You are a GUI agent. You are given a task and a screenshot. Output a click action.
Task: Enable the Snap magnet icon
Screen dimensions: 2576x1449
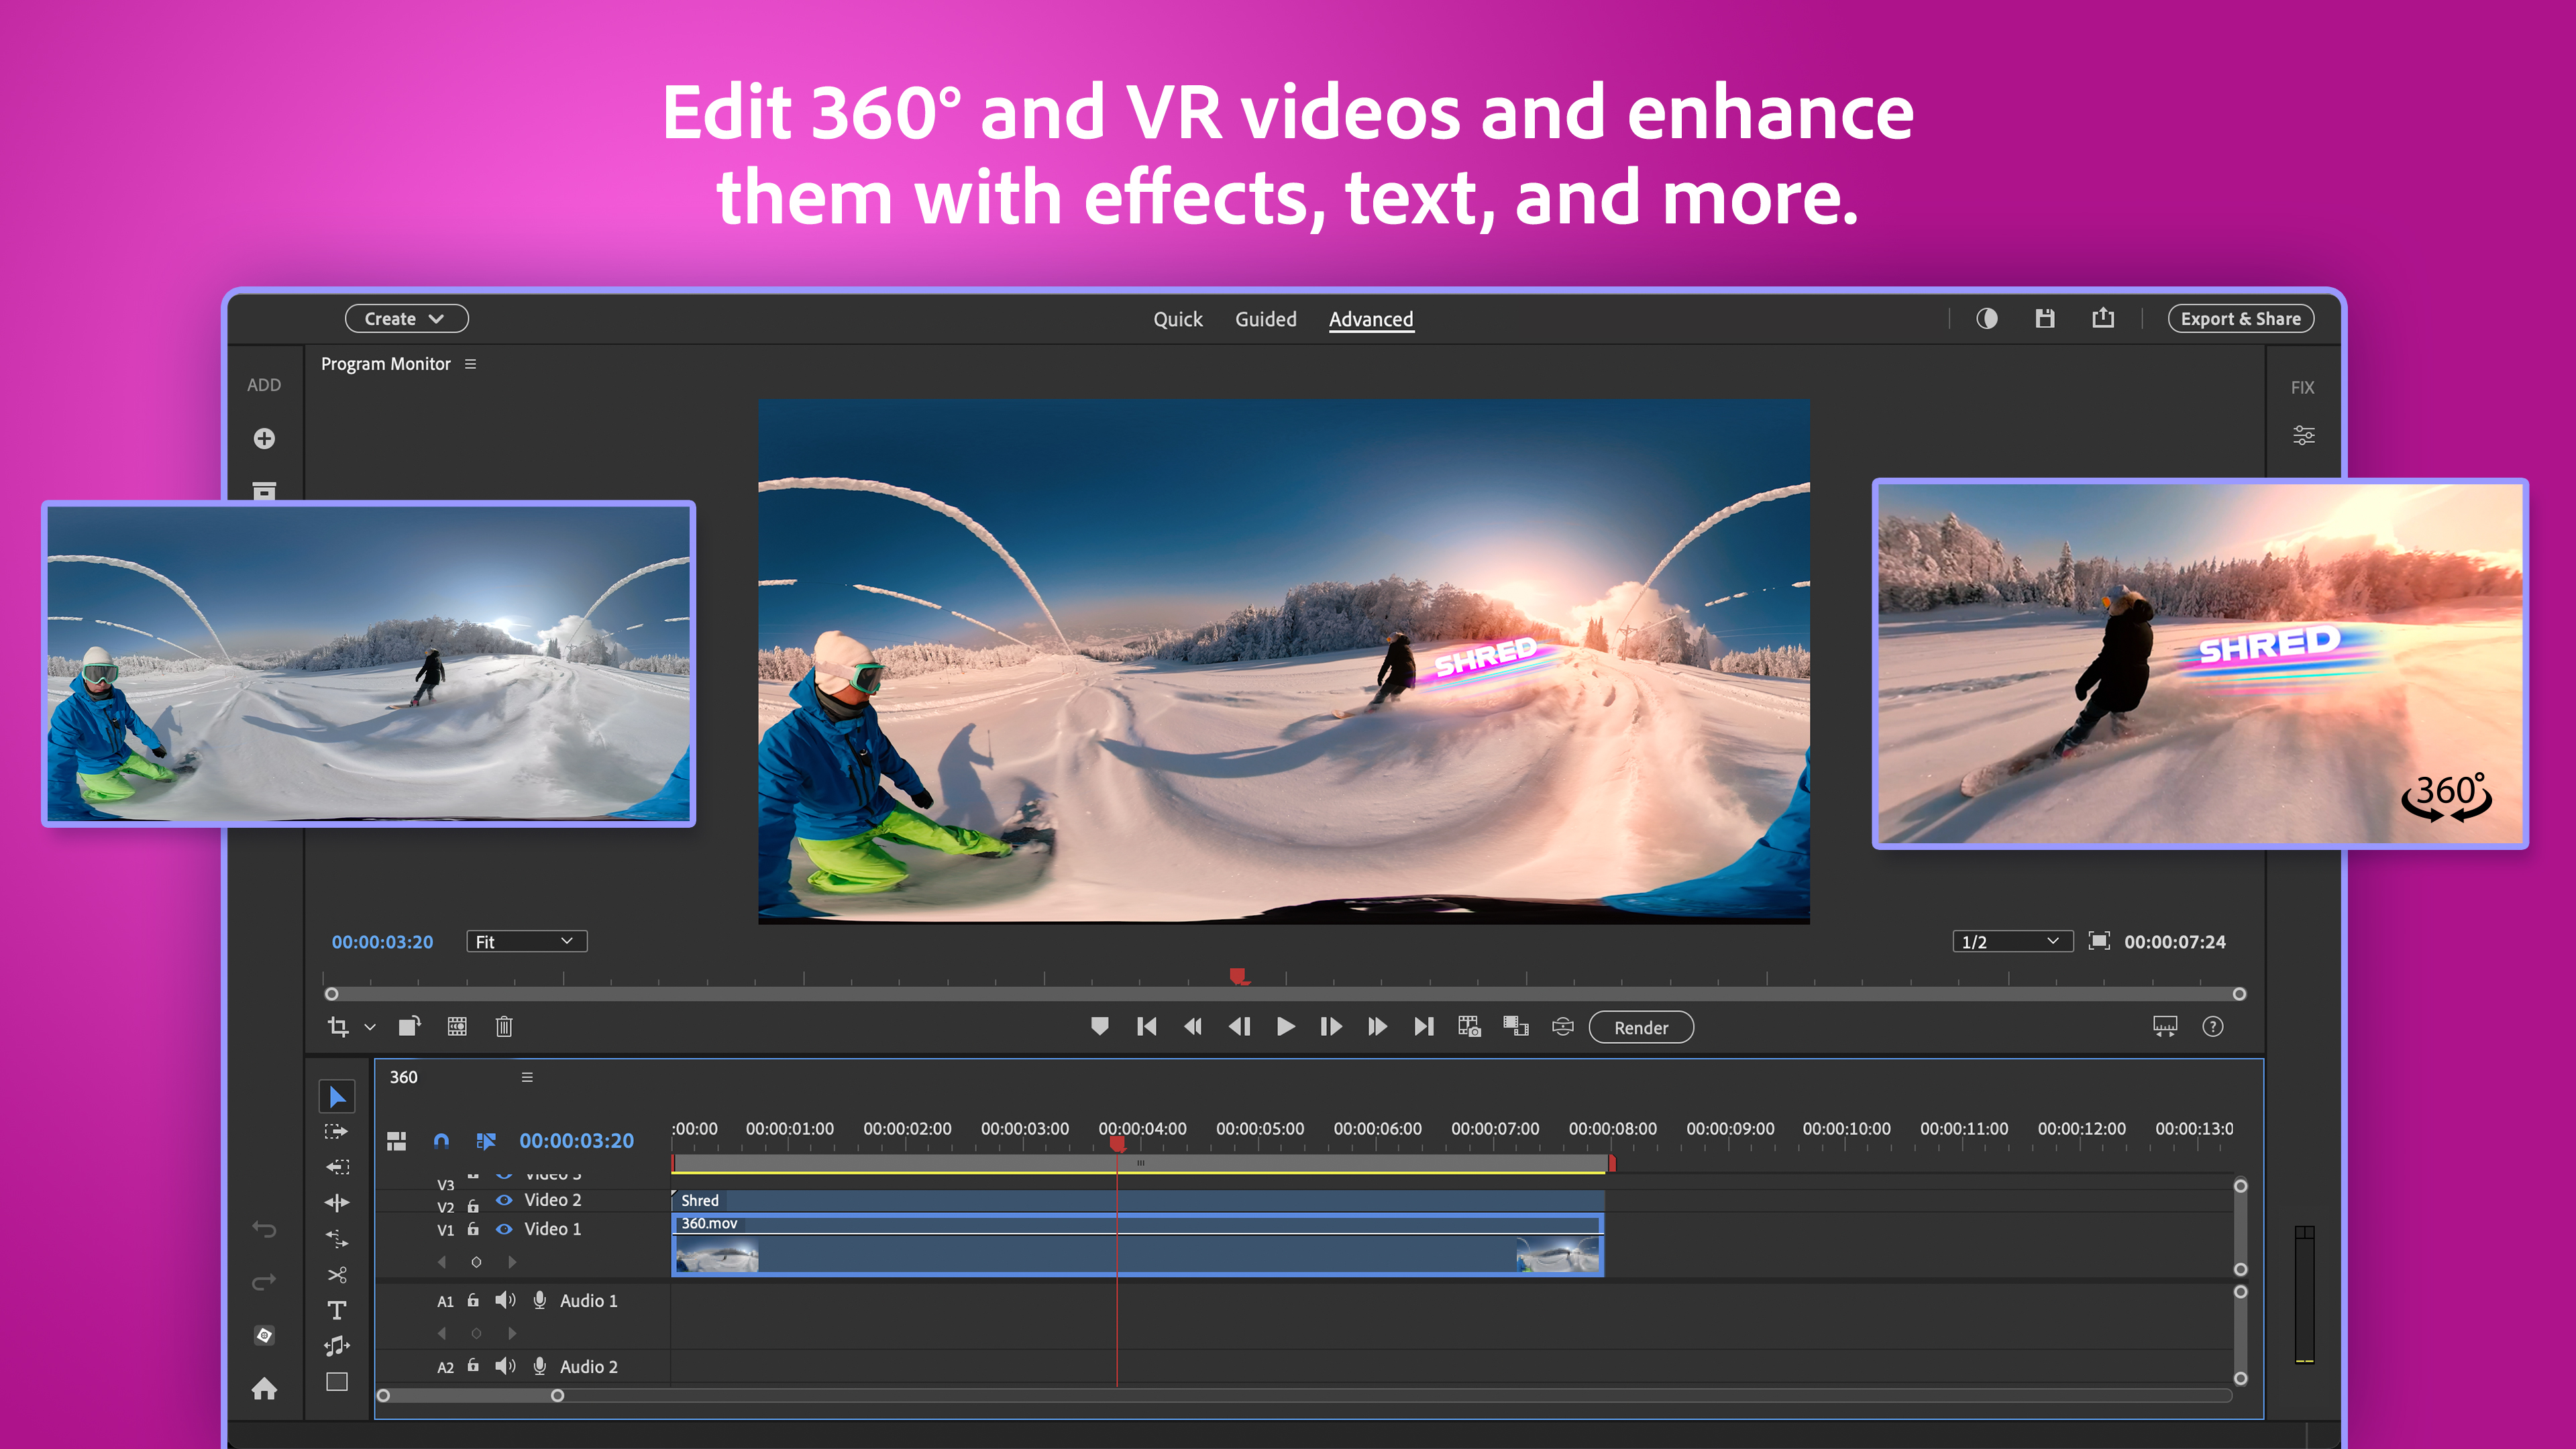pos(442,1140)
